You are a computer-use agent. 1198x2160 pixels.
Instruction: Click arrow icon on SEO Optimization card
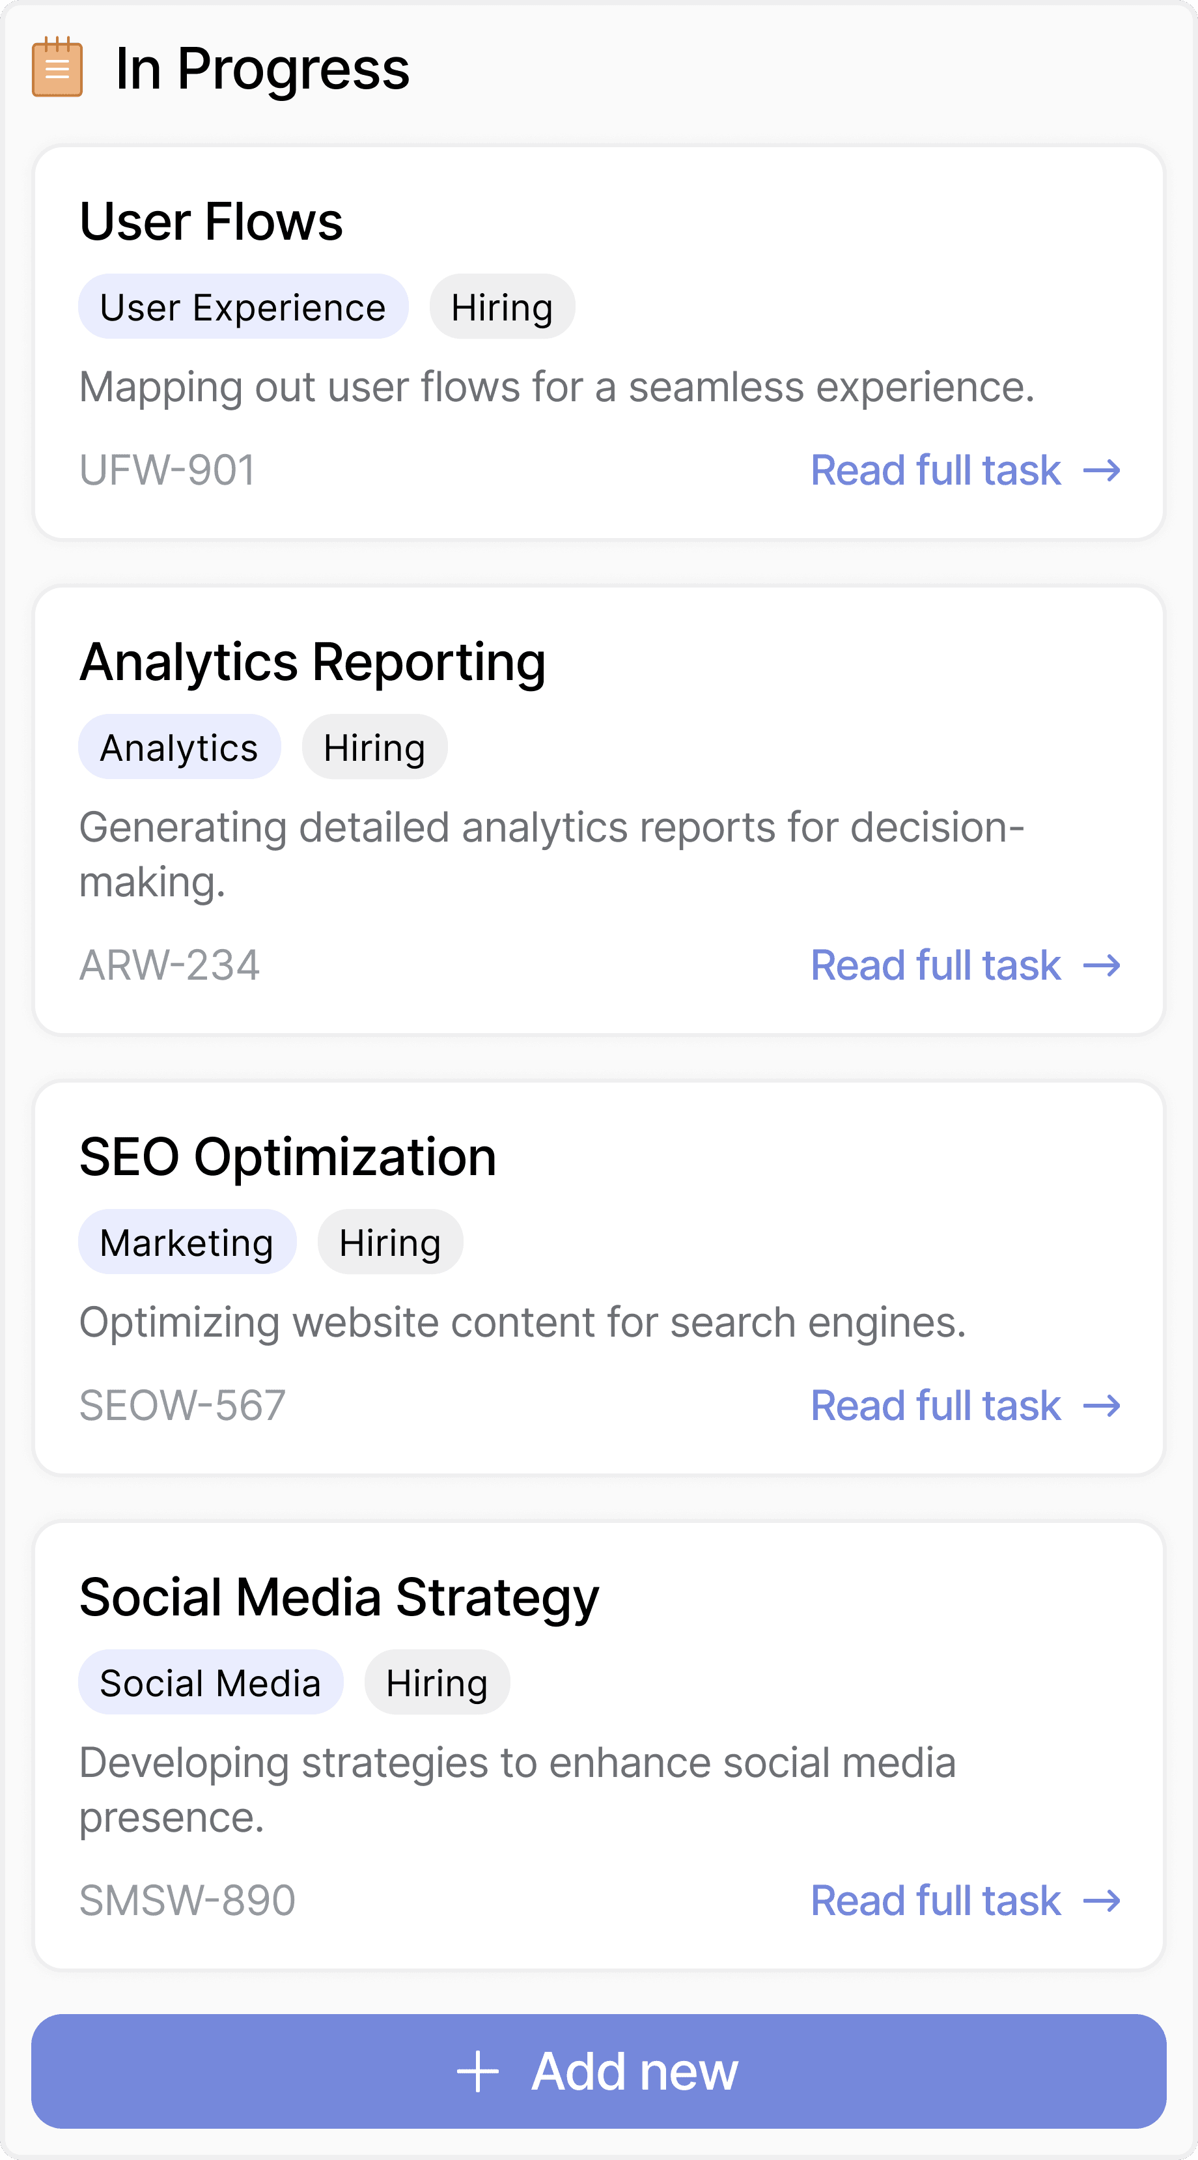(x=1101, y=1405)
